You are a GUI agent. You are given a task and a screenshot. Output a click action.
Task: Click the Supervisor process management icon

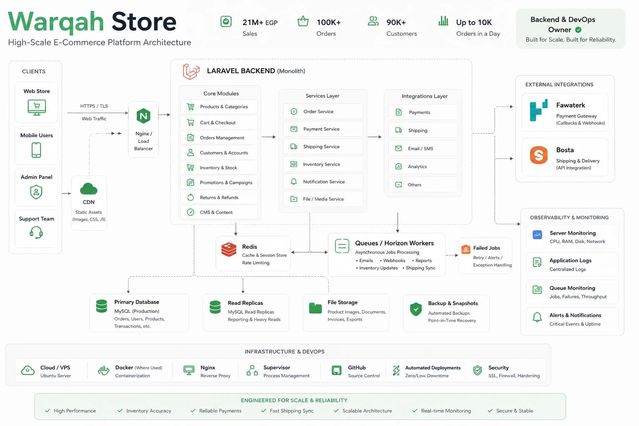[252, 370]
